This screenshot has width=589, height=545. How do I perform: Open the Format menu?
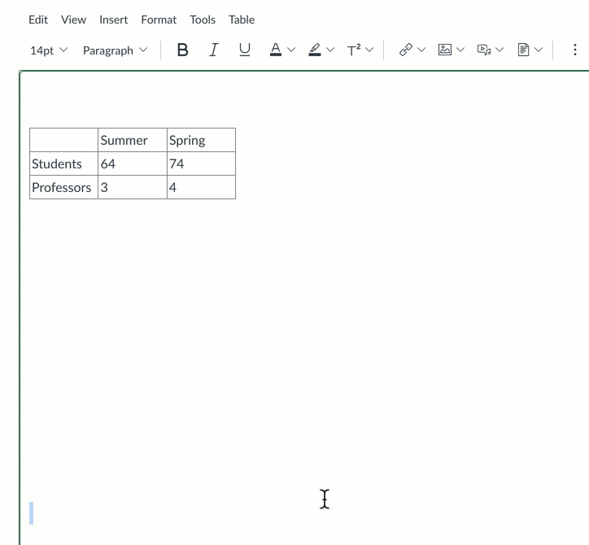(x=159, y=20)
